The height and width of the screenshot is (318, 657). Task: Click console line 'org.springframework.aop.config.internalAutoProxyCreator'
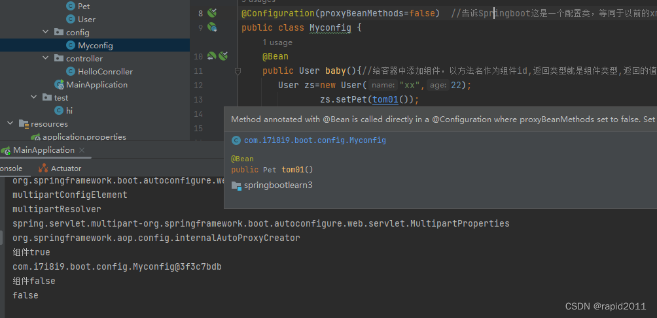[x=156, y=238]
